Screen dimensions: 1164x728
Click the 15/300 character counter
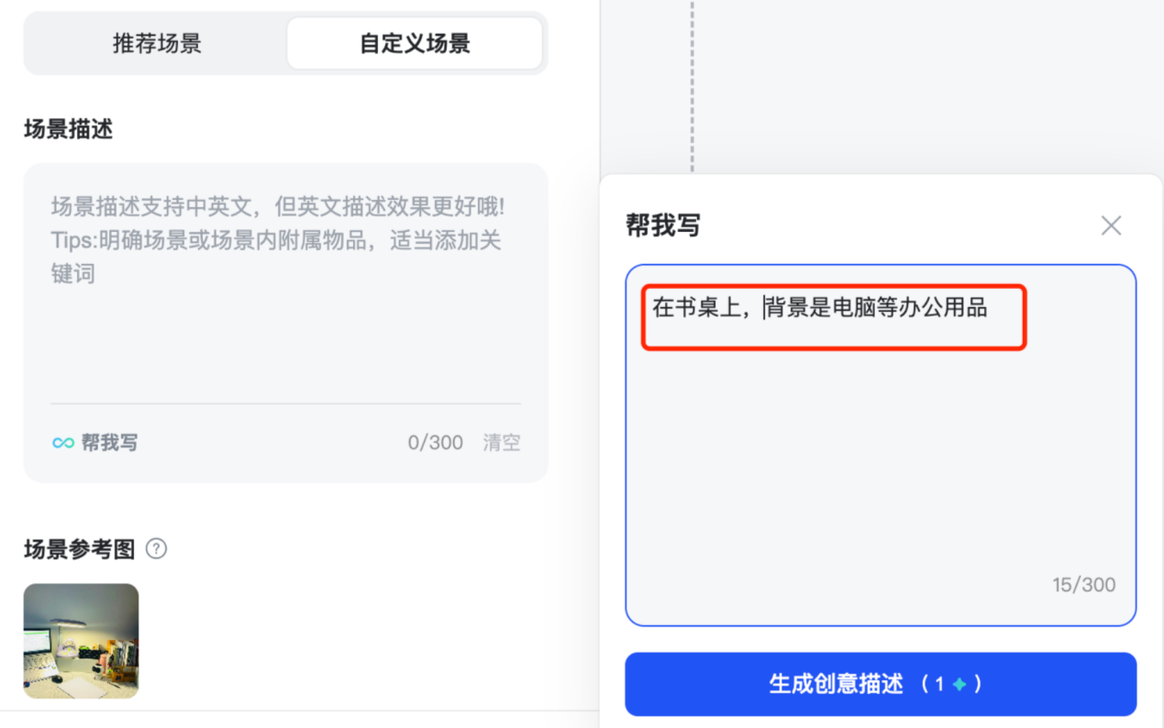pos(1083,585)
